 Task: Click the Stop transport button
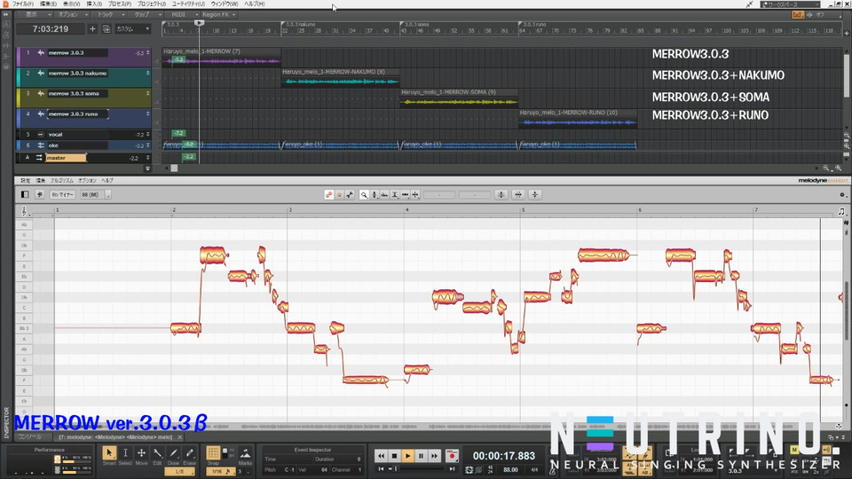(394, 455)
